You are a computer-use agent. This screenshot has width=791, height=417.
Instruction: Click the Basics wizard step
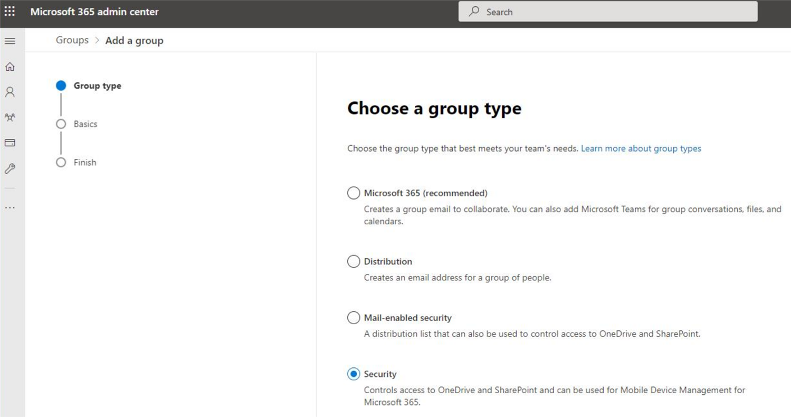pos(77,124)
